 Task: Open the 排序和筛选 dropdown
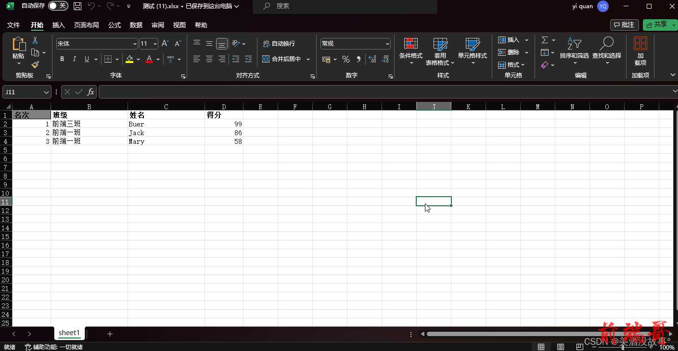pos(575,51)
